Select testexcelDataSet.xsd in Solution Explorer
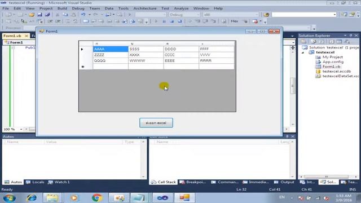 [x=341, y=76]
